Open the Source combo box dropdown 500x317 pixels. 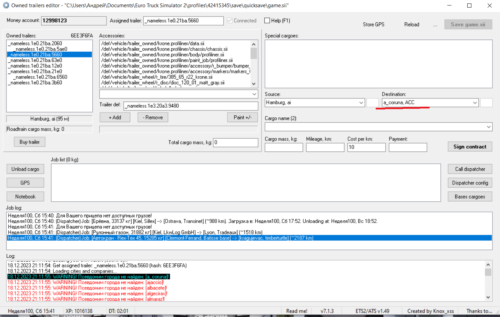361,103
